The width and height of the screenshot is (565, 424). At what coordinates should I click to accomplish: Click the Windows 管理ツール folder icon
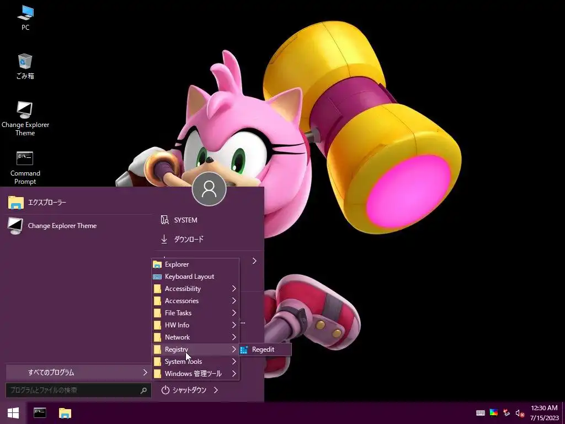click(x=157, y=374)
